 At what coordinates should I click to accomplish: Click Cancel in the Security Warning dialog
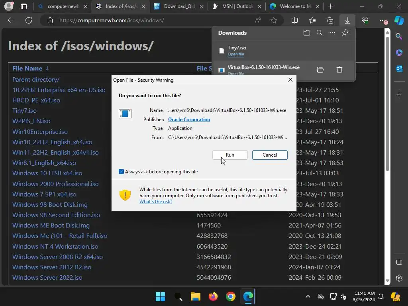pos(270,155)
